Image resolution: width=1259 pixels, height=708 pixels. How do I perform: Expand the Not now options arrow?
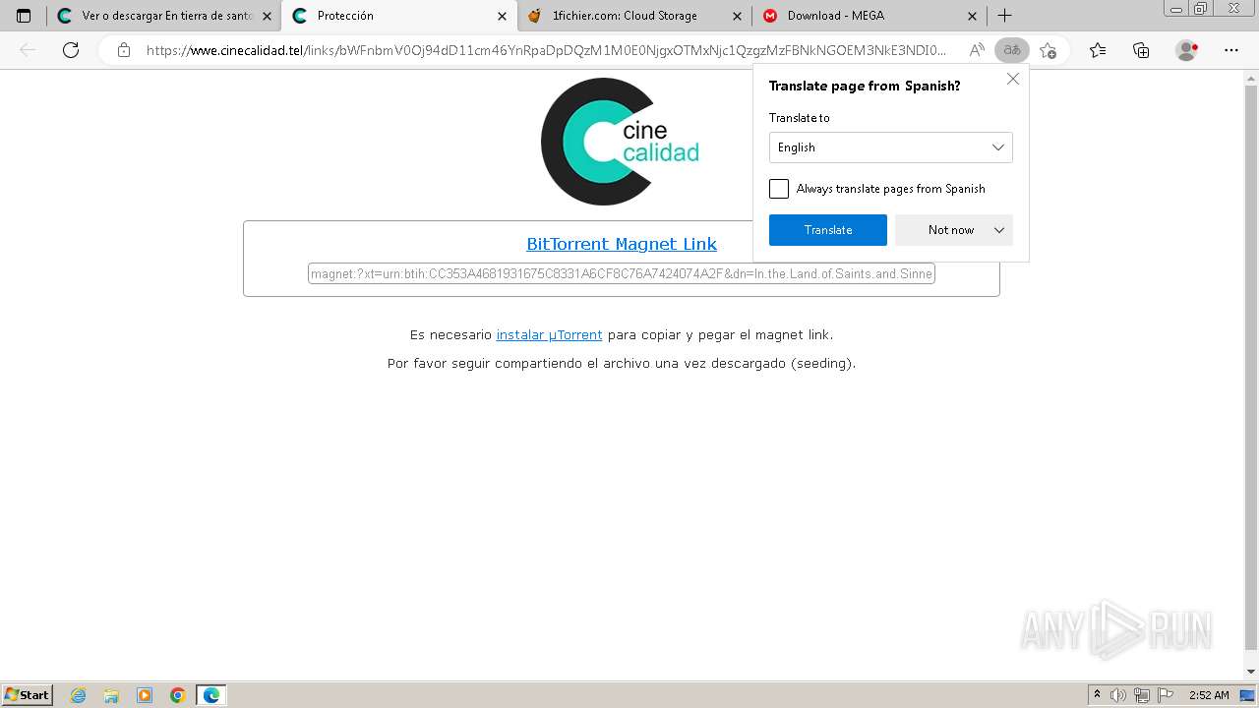(999, 230)
